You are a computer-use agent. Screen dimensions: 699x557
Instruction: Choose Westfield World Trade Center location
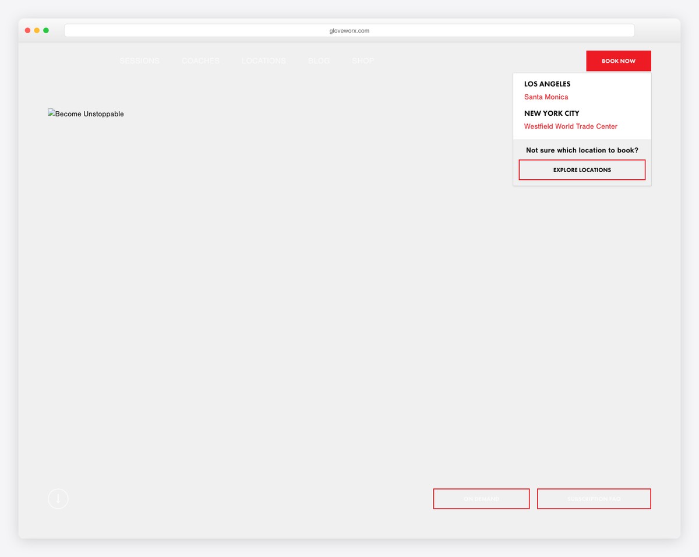pyautogui.click(x=570, y=126)
